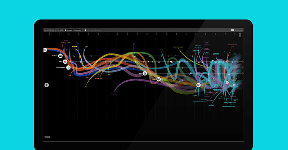Viewport: 288px width, 150px height.
Task: Click the Netscape name text
Action: coord(55,56)
